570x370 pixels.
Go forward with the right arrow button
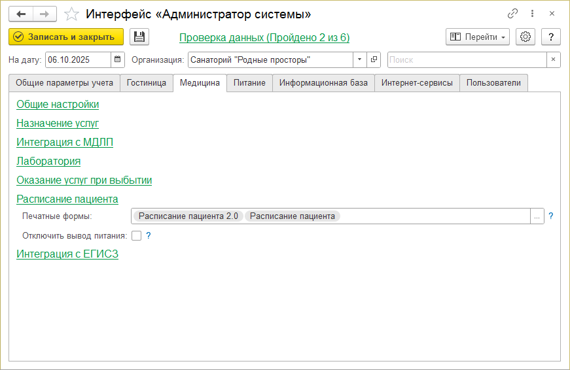tap(45, 14)
